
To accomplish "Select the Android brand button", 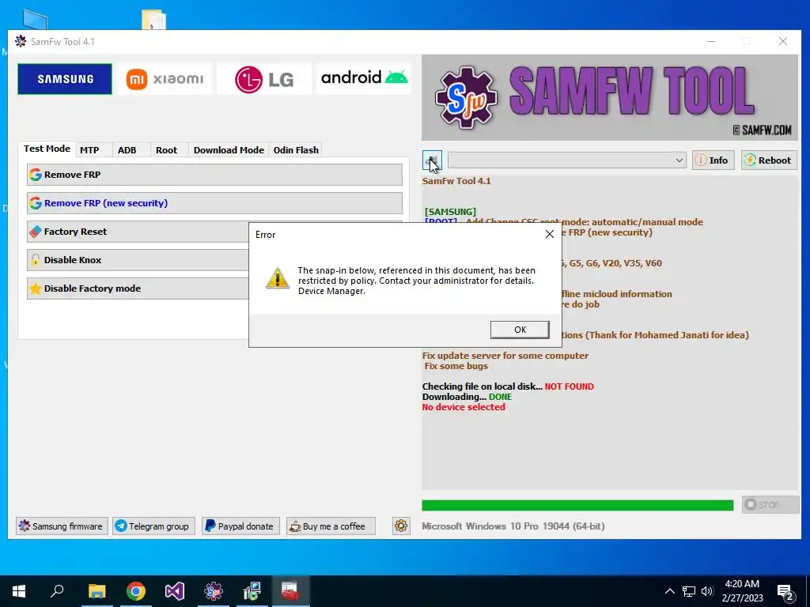I will tap(364, 79).
